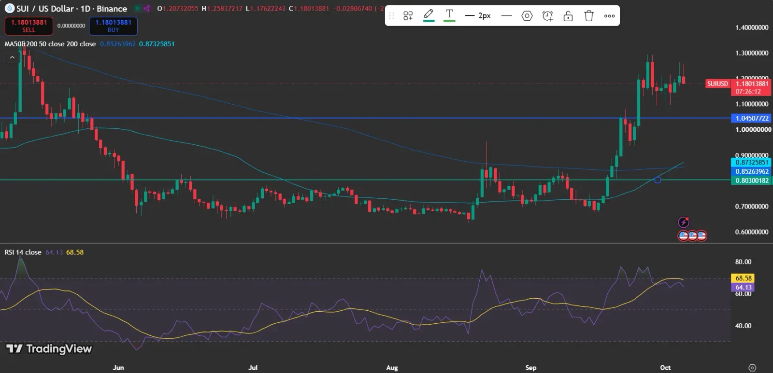
Task: Click the US flag economic events icons
Action: click(692, 236)
